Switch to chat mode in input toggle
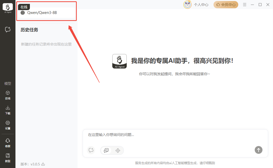The width and height of the screenshot is (273, 168). pyautogui.click(x=106, y=150)
